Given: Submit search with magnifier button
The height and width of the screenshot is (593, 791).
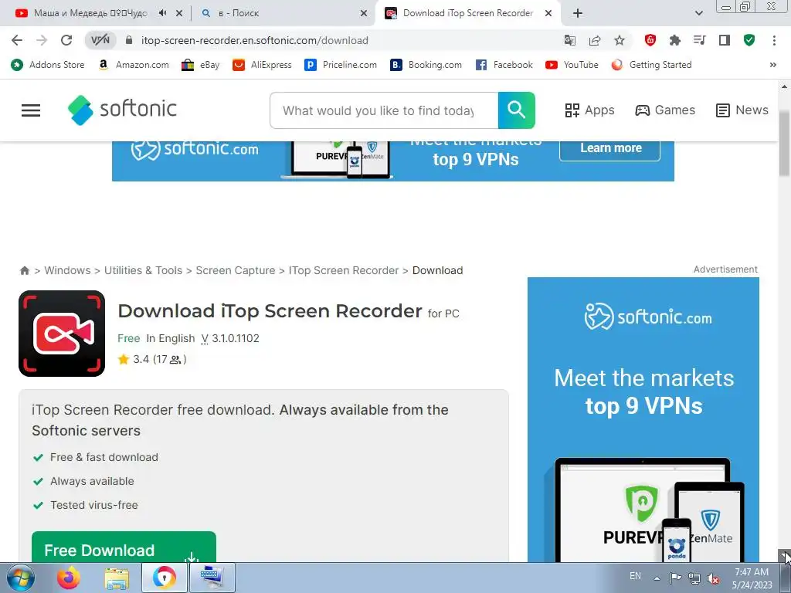Looking at the screenshot, I should point(517,110).
